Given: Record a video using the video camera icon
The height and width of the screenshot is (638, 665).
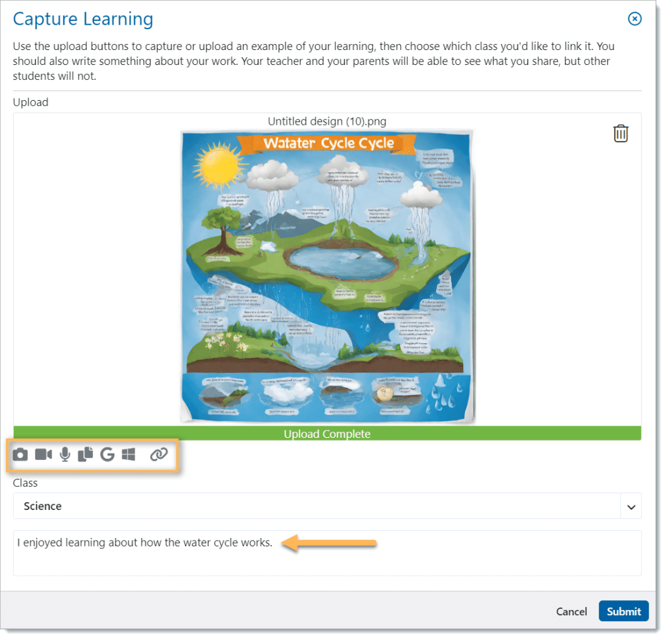Looking at the screenshot, I should [x=44, y=455].
